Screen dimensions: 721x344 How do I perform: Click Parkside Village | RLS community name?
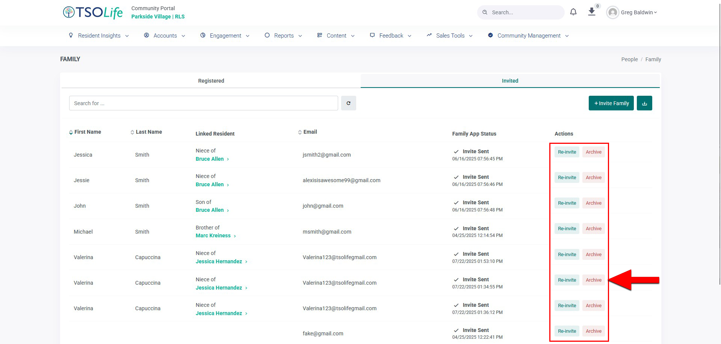click(x=158, y=17)
